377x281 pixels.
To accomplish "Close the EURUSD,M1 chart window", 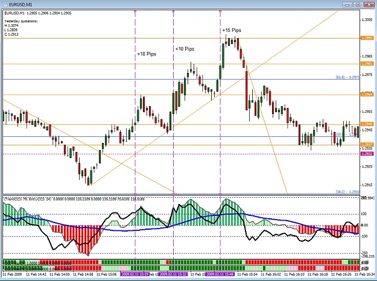I will (x=369, y=4).
